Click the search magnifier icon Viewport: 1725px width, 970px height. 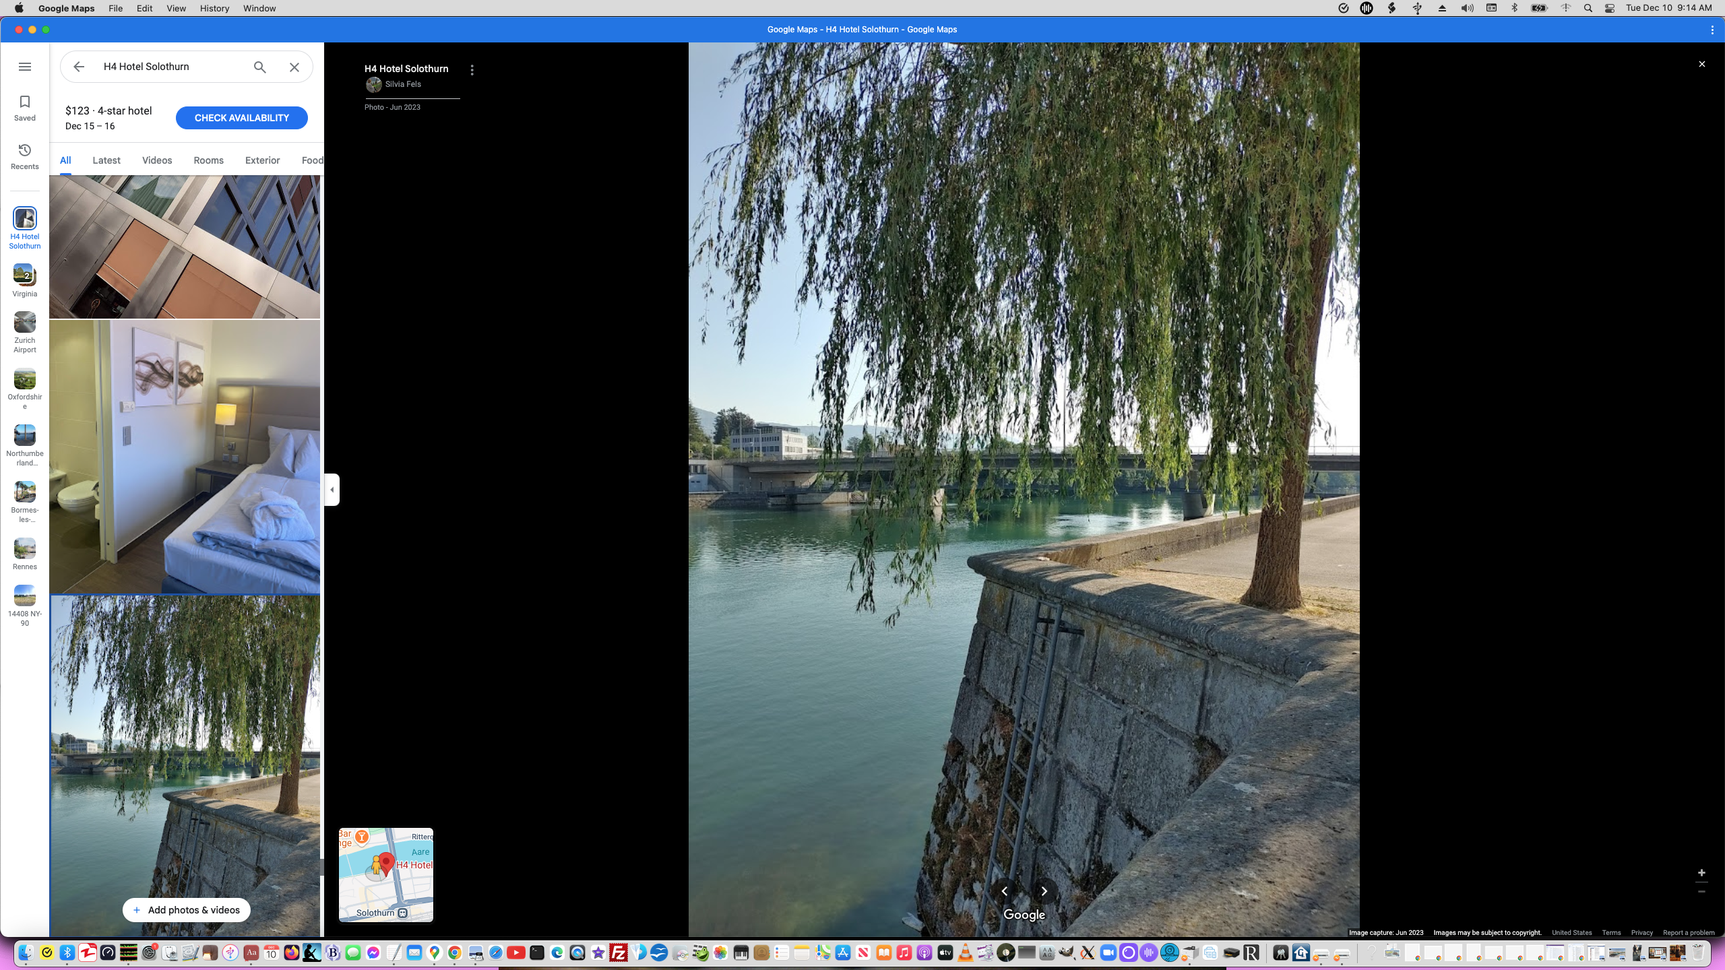tap(259, 67)
